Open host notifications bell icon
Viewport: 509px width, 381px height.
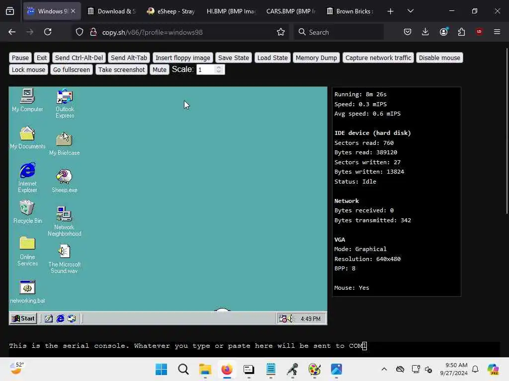click(x=475, y=369)
